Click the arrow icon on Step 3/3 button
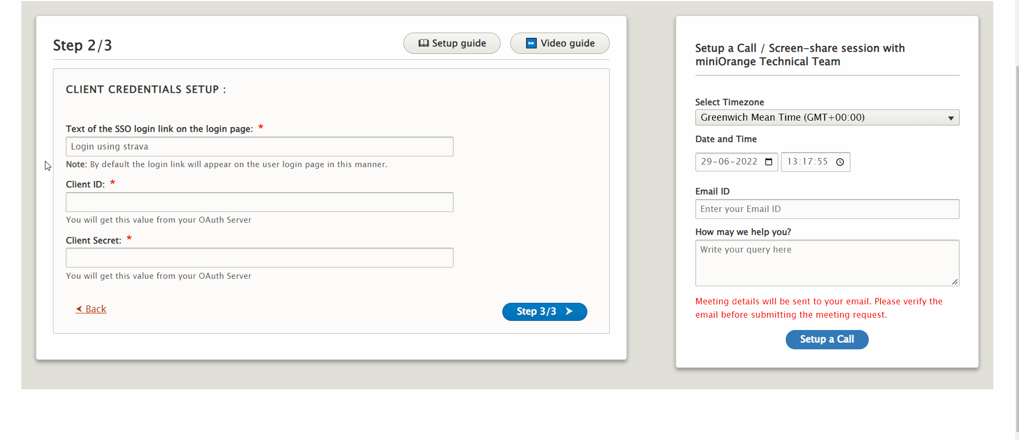1019x440 pixels. [x=569, y=311]
